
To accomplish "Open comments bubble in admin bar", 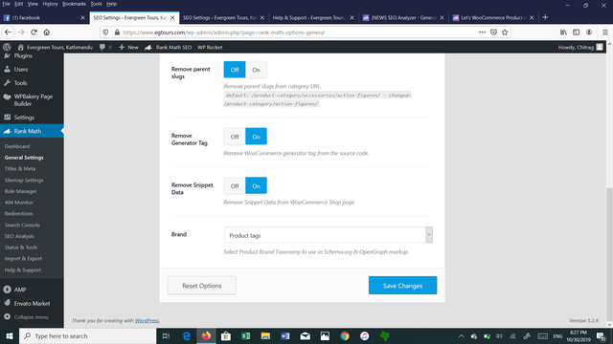I will pos(105,47).
